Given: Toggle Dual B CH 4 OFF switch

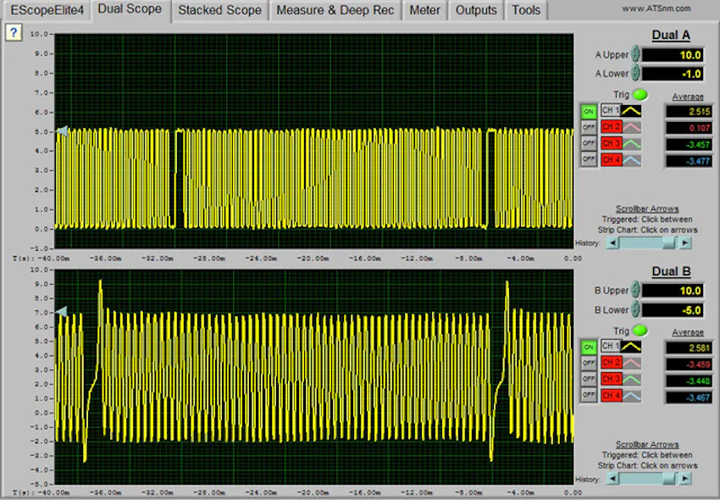Looking at the screenshot, I should pos(589,395).
